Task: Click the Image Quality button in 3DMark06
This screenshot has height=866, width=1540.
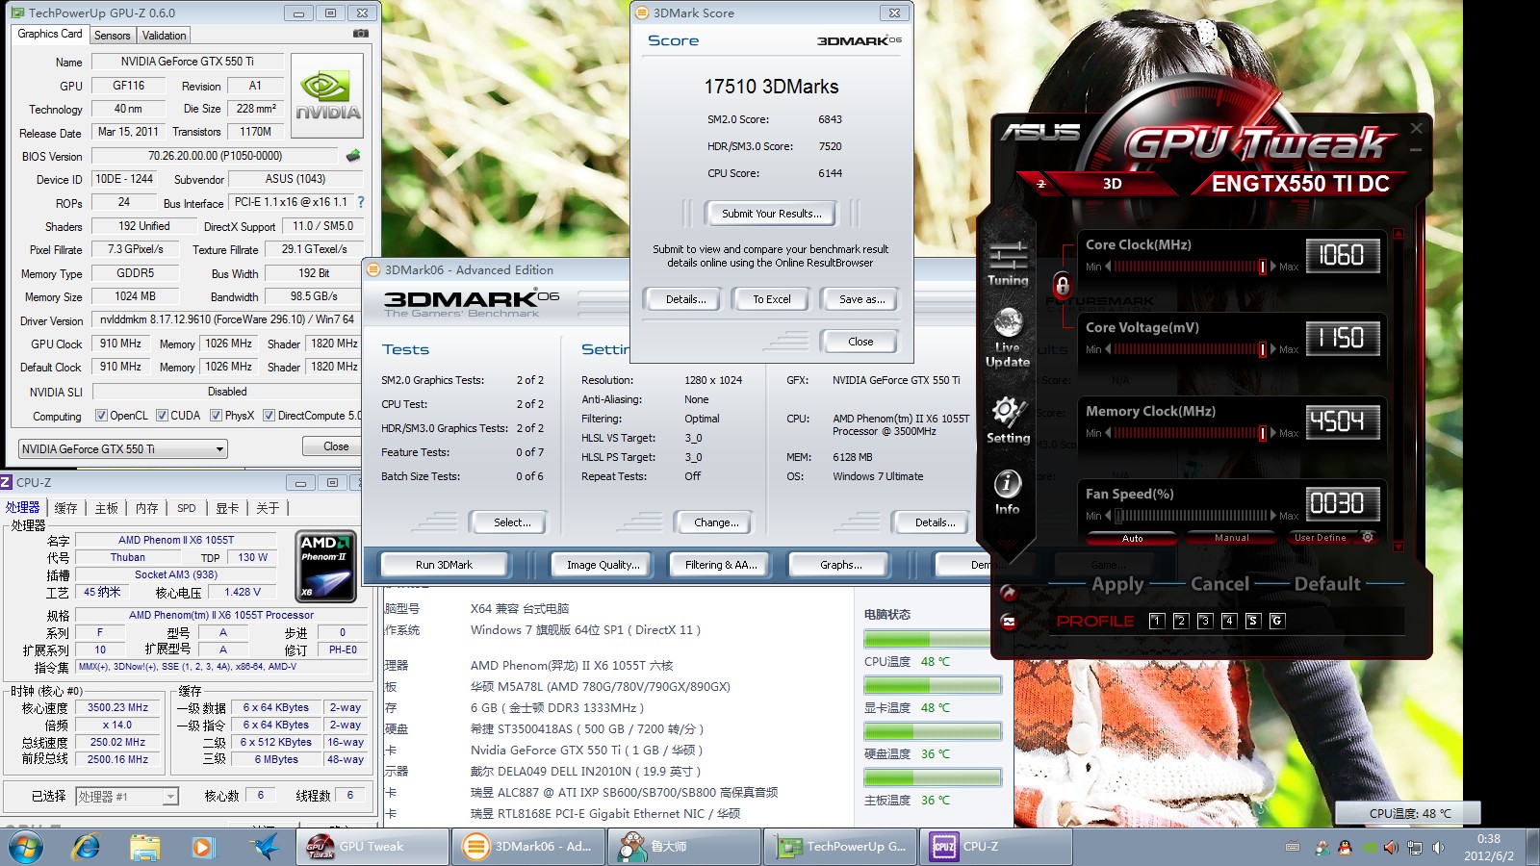Action: [603, 565]
